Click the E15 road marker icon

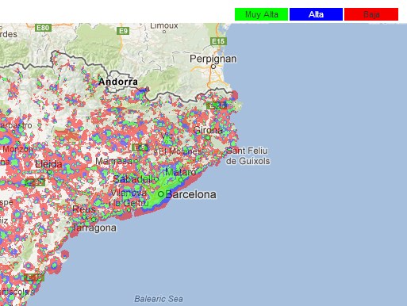219,41
